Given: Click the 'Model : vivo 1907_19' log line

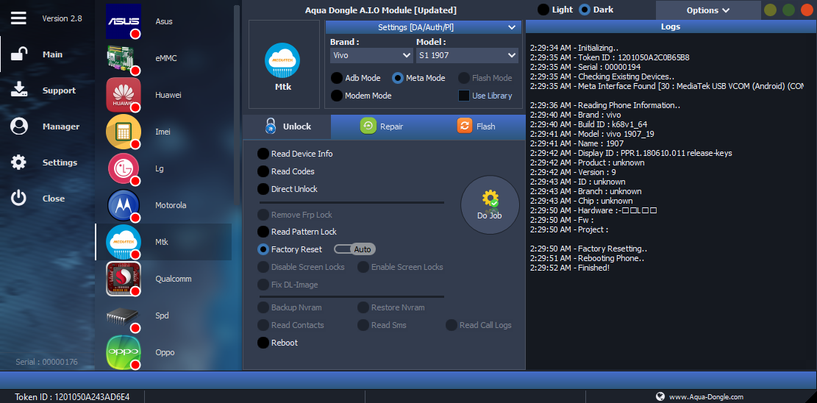Looking at the screenshot, I should 592,134.
